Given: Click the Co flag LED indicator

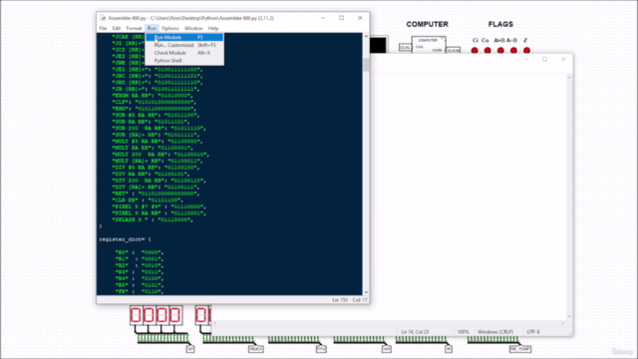Looking at the screenshot, I should [x=487, y=51].
